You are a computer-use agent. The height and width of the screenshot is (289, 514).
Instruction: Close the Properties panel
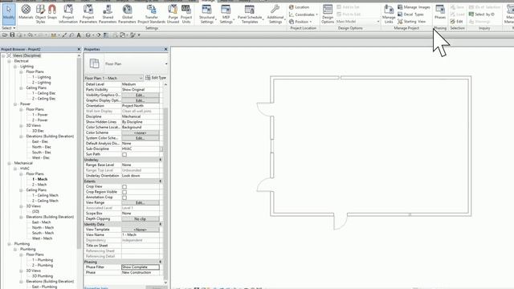[x=165, y=49]
